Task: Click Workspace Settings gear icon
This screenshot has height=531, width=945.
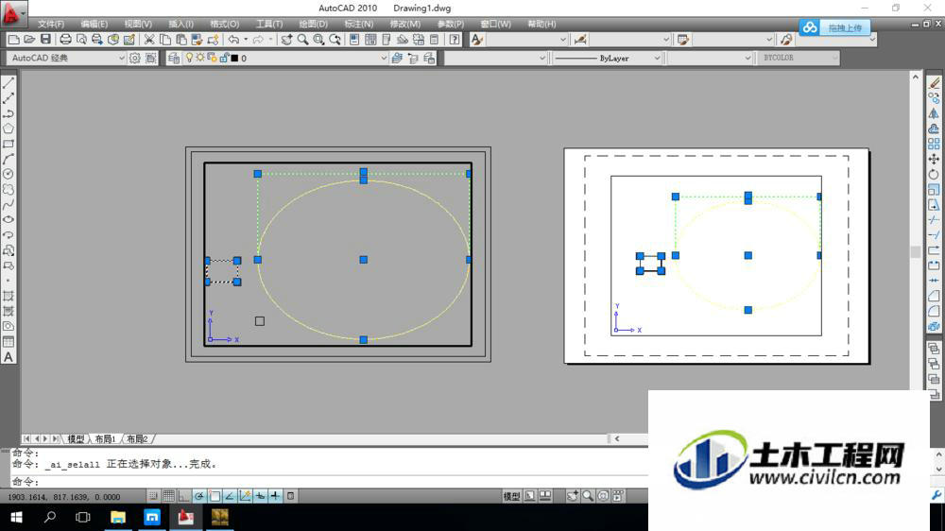Action: click(134, 58)
